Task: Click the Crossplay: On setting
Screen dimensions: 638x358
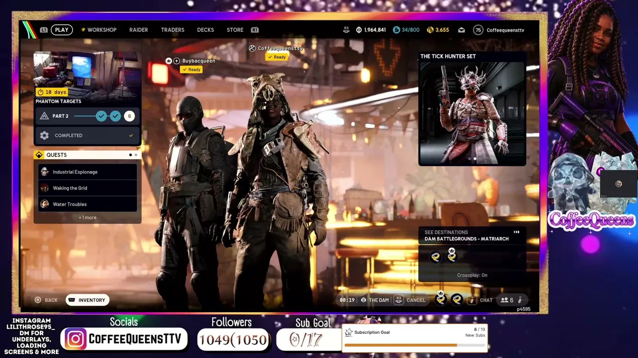Action: click(x=472, y=275)
